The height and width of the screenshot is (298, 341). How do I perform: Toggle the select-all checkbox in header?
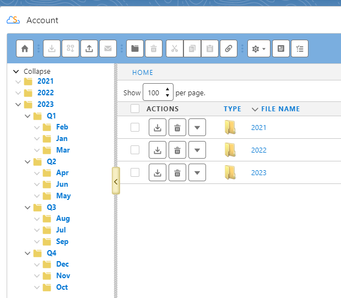[135, 109]
